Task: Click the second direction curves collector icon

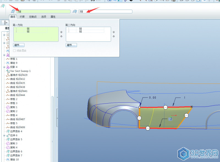Action: coord(75,12)
